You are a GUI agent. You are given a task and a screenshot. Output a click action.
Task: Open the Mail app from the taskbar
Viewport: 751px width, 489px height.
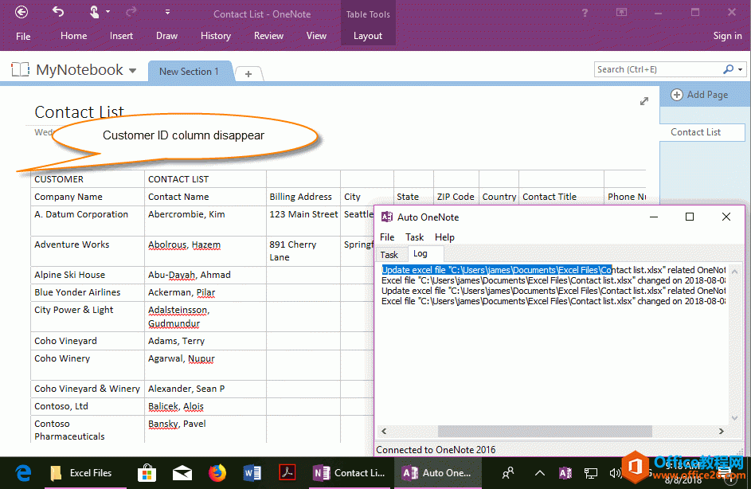coord(182,472)
